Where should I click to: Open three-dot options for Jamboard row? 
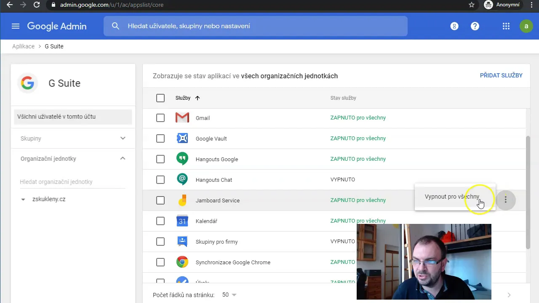tap(506, 200)
